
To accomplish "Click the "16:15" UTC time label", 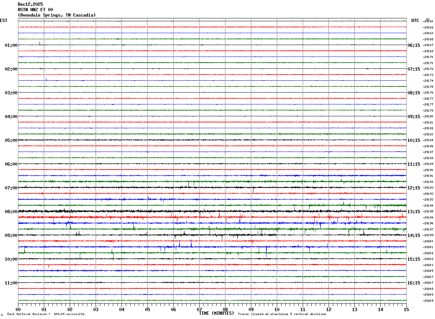I will tap(413, 283).
